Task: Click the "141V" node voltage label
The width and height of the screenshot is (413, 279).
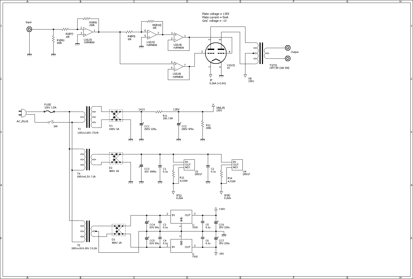Action: (x=141, y=109)
